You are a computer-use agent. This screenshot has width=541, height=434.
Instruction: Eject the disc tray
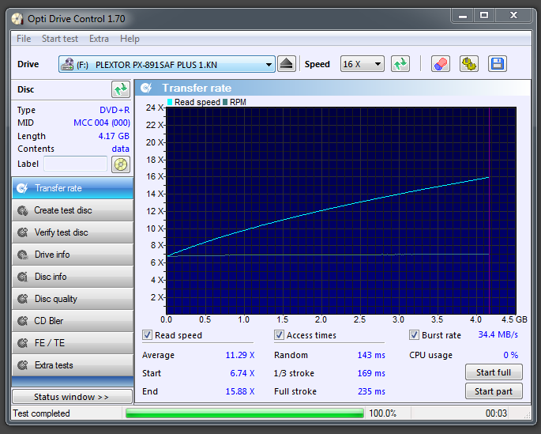287,64
